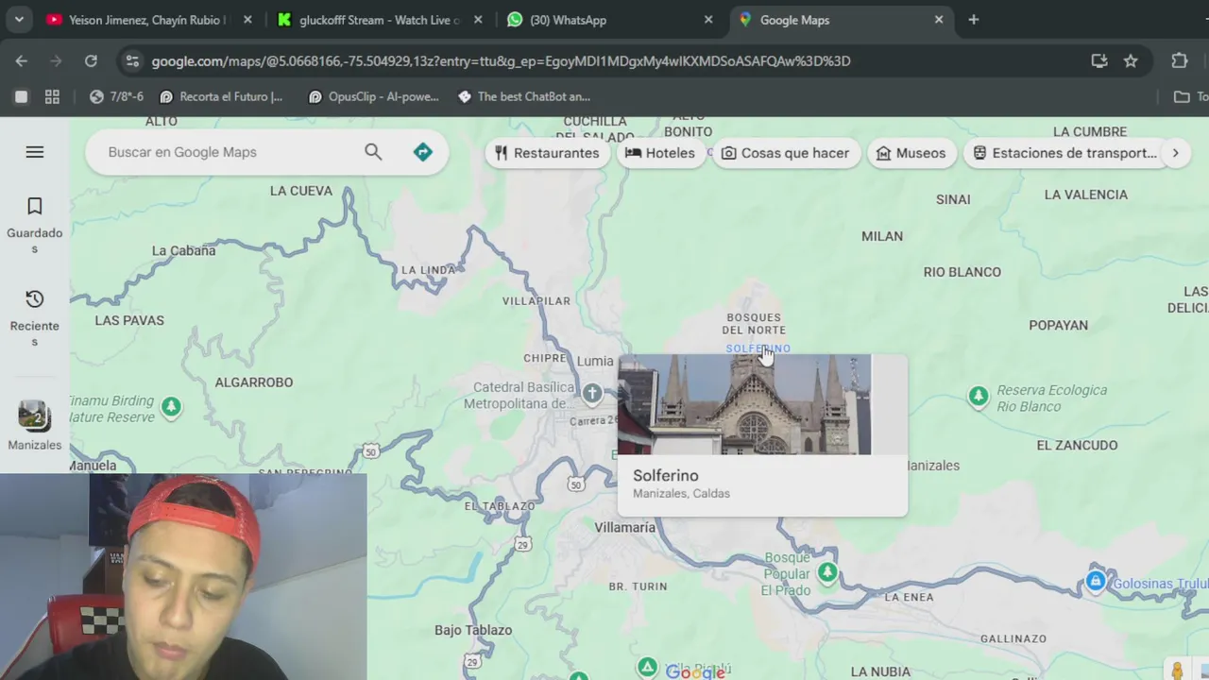1209x680 pixels.
Task: Open the browser extensions puzzle icon
Action: (1180, 60)
